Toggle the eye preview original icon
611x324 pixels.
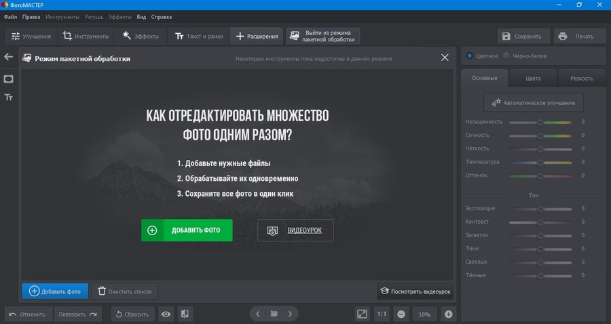point(166,315)
